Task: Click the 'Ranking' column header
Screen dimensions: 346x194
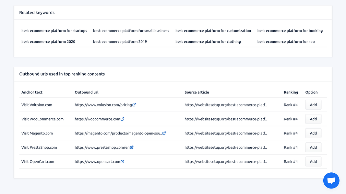Action: pyautogui.click(x=291, y=92)
